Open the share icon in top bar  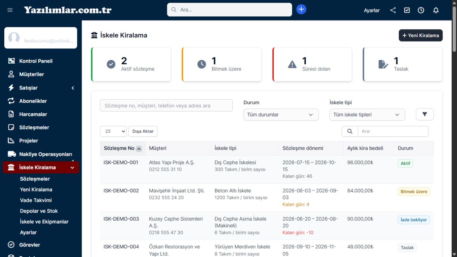click(x=393, y=10)
